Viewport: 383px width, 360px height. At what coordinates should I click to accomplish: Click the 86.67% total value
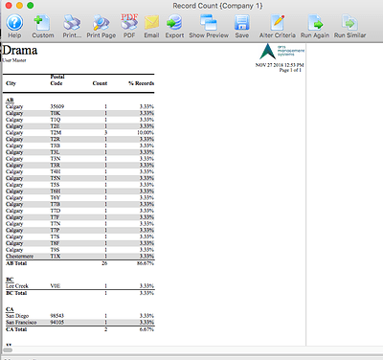(146, 263)
